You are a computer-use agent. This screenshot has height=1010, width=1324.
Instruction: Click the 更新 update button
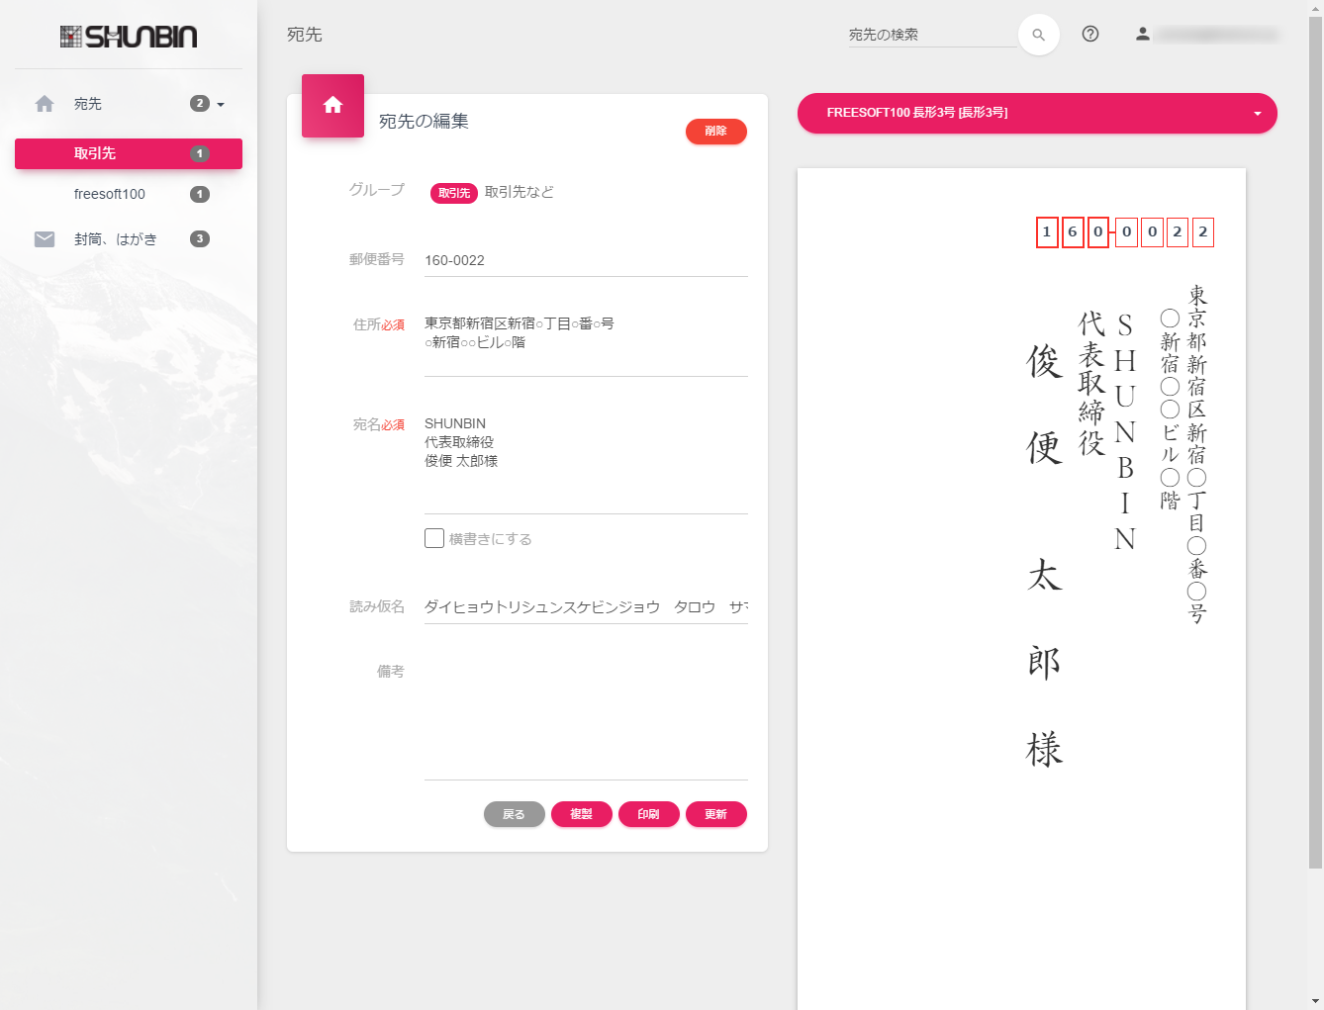coord(716,814)
